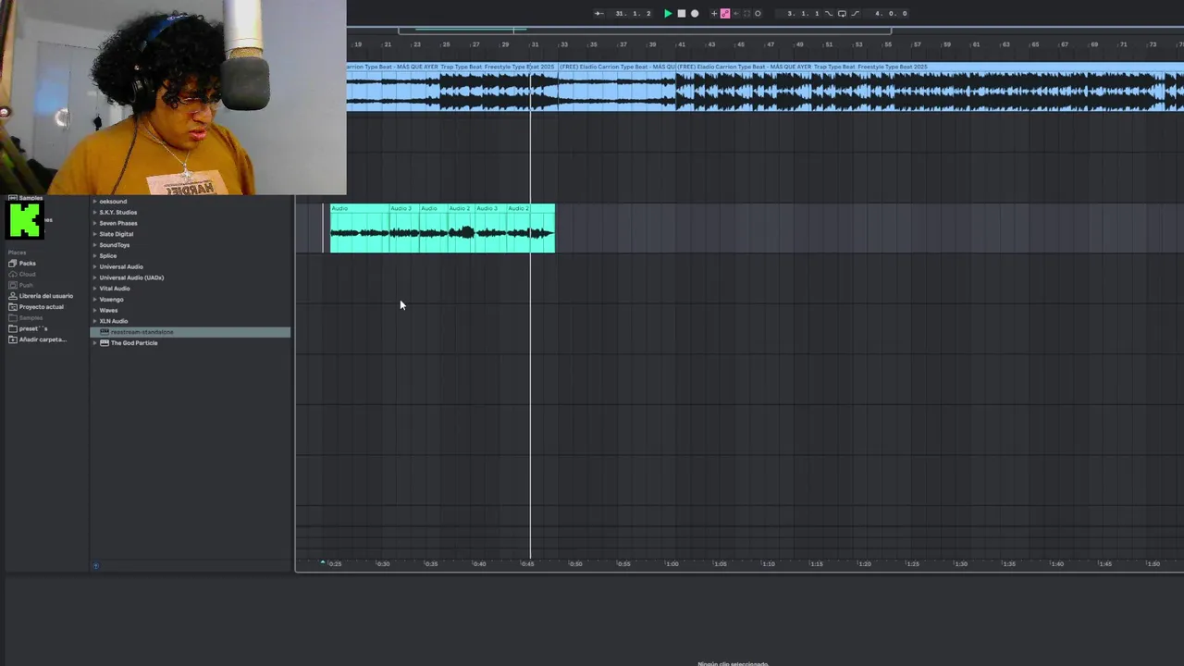Click 0:30 on the bottom time ruler
The height and width of the screenshot is (666, 1184).
pos(383,563)
